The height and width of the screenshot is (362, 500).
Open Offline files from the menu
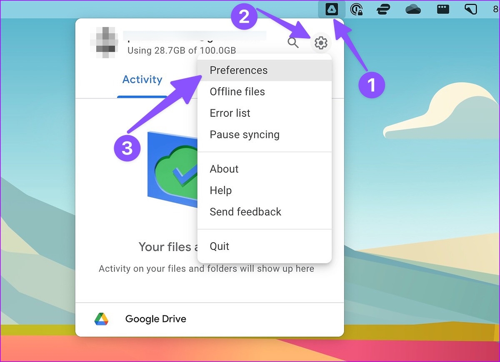click(237, 91)
